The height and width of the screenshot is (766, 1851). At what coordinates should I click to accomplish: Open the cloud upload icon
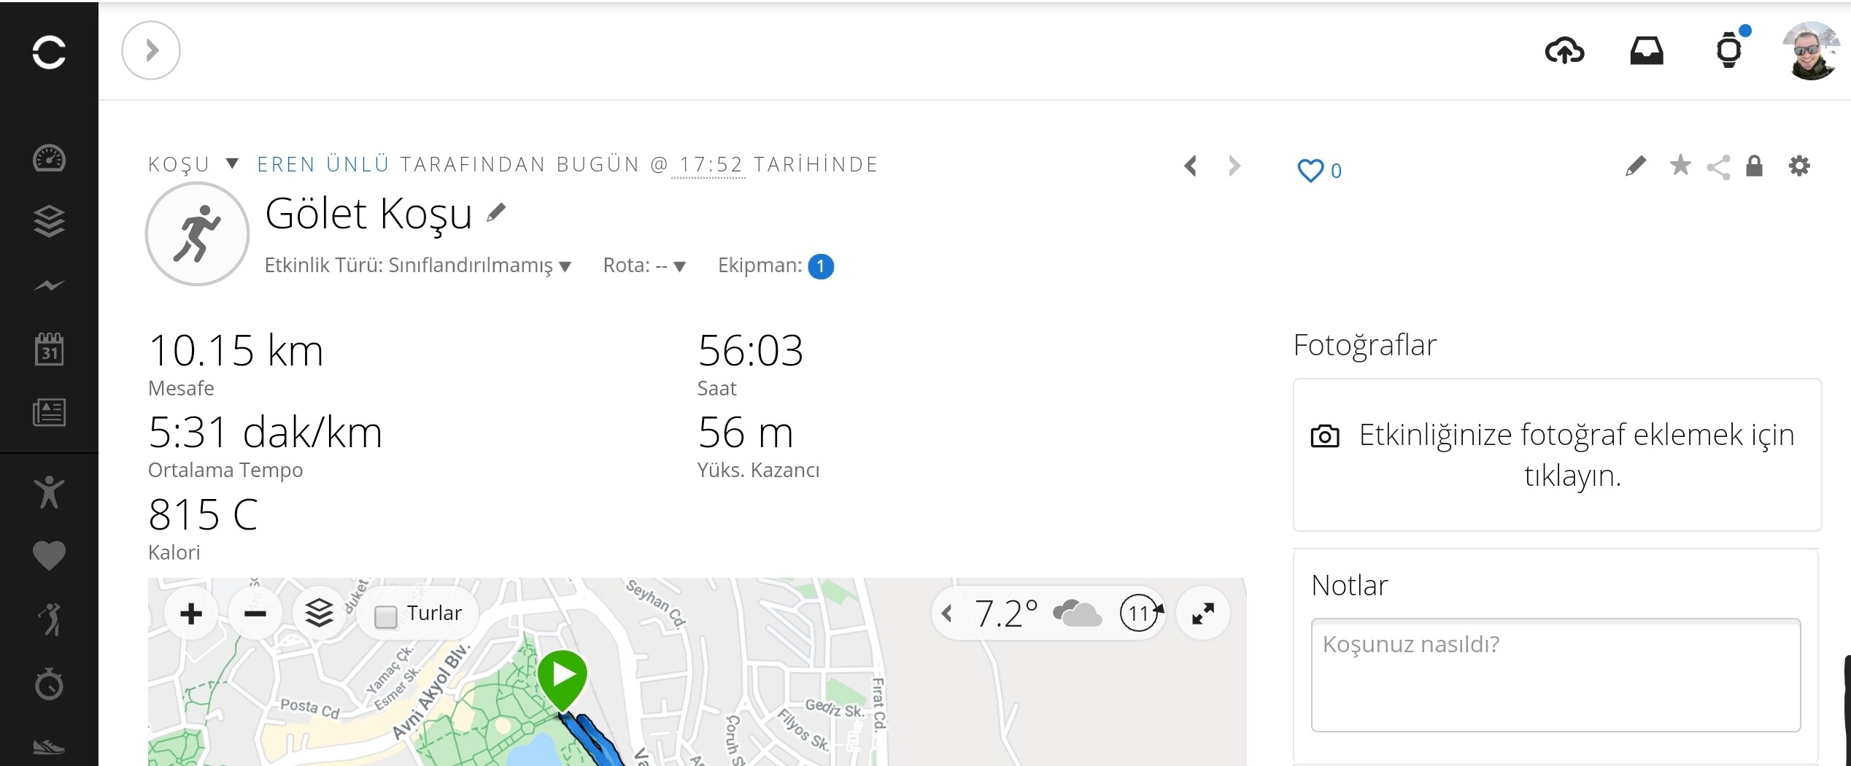(1564, 51)
